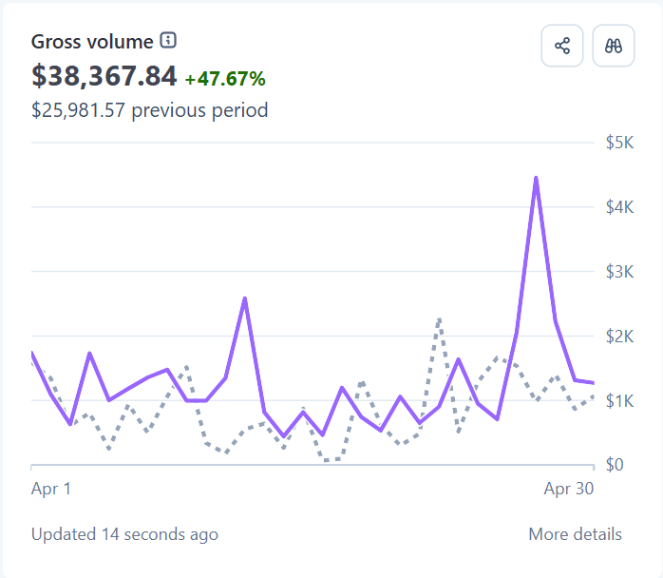
Task: Click the Updated 14 seconds ago text
Action: (124, 534)
